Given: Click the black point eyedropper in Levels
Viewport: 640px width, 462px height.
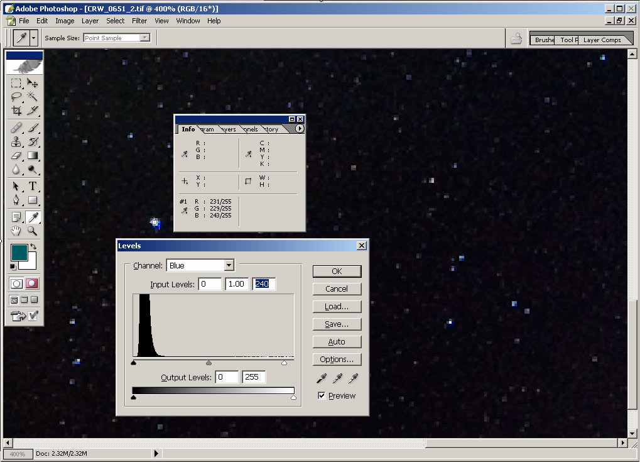Looking at the screenshot, I should 322,378.
